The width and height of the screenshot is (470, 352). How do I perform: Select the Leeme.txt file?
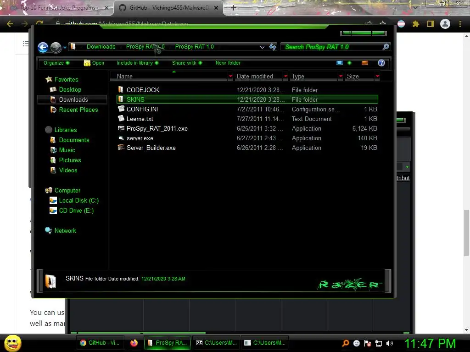(x=247, y=119)
